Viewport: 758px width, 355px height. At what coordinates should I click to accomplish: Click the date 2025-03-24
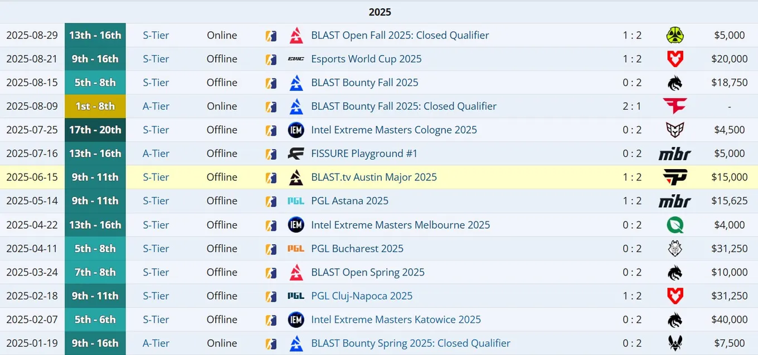point(32,272)
